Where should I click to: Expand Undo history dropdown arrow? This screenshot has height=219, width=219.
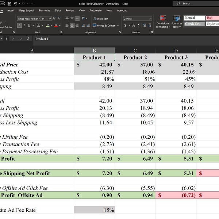pyautogui.click(x=19, y=4)
